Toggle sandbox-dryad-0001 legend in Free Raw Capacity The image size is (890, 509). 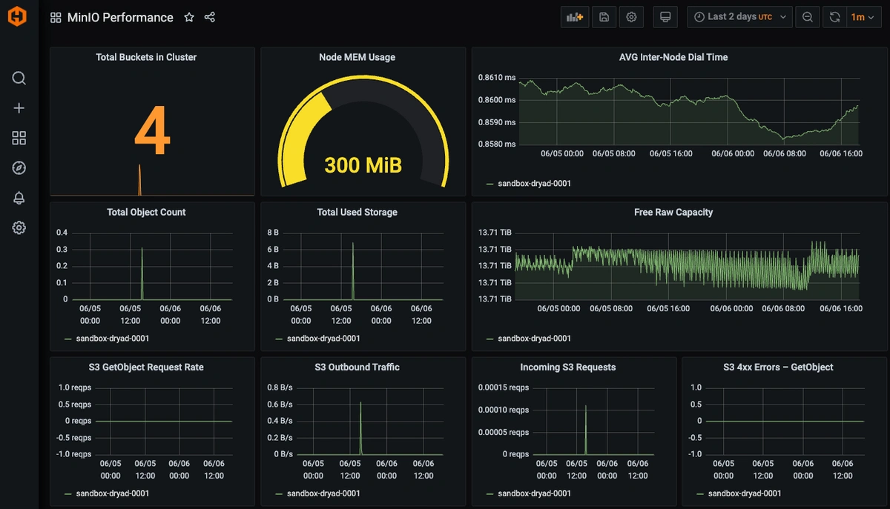[x=534, y=338]
